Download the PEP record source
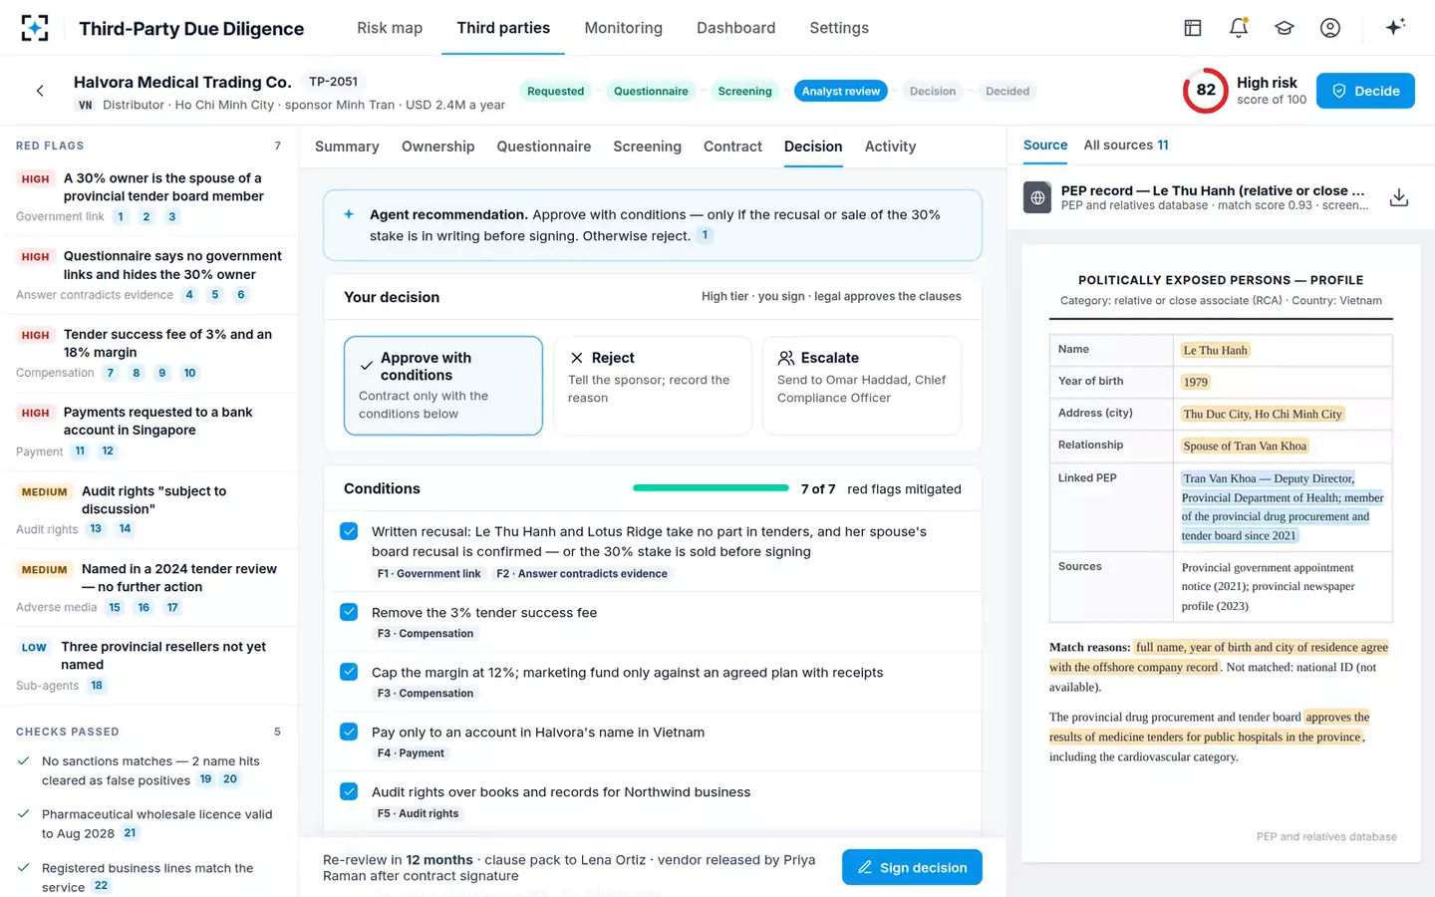 (1399, 197)
